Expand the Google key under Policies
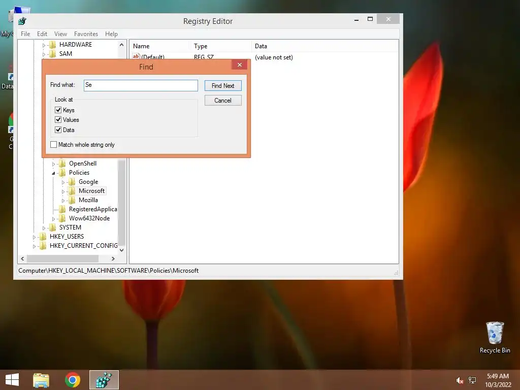Screen dimensions: 520x390 [63, 182]
